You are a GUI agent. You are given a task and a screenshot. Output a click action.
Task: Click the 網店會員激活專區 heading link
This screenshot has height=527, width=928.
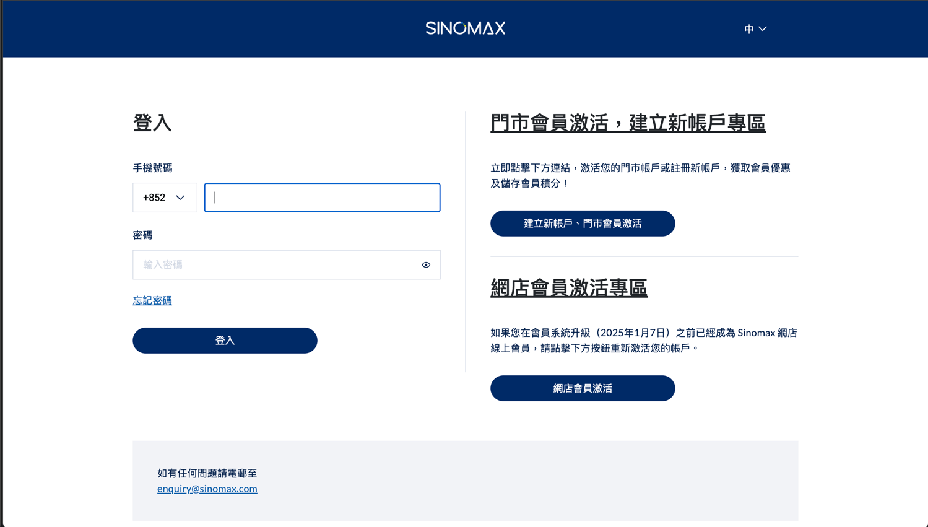(568, 288)
